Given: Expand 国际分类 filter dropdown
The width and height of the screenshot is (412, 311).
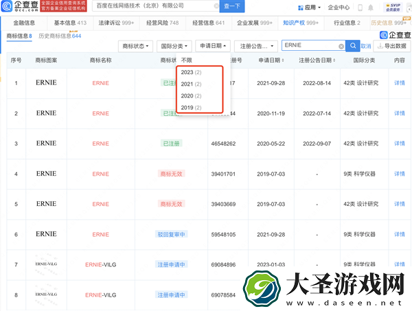Looking at the screenshot, I should 174,46.
